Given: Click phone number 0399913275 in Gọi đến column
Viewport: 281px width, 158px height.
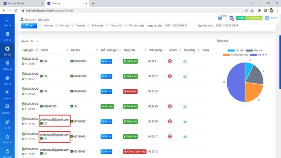Looking at the screenshot, I should pos(80,76).
